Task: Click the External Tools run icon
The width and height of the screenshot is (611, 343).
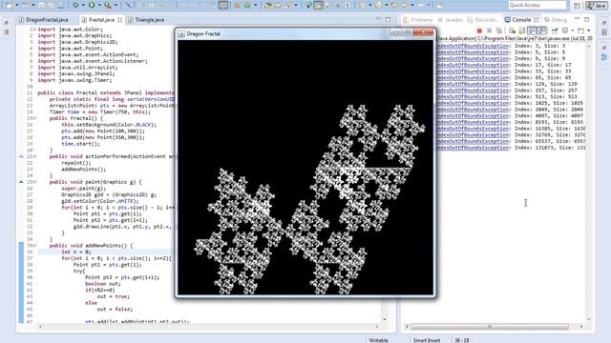Action: click(108, 5)
